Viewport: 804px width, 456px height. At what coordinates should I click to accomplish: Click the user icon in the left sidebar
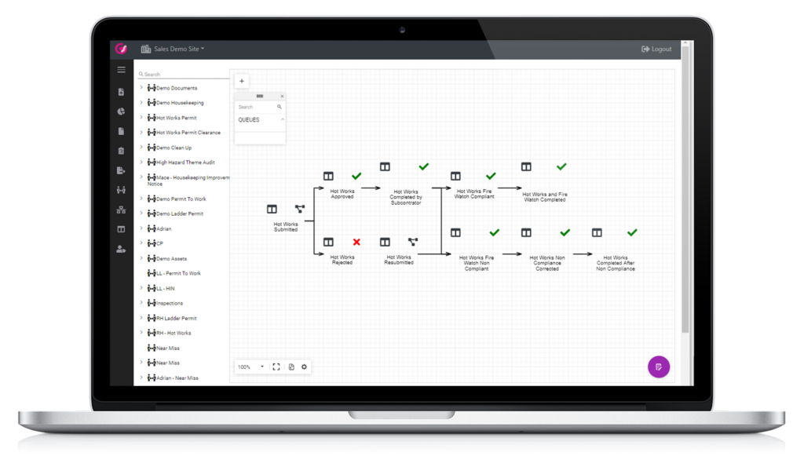121,249
